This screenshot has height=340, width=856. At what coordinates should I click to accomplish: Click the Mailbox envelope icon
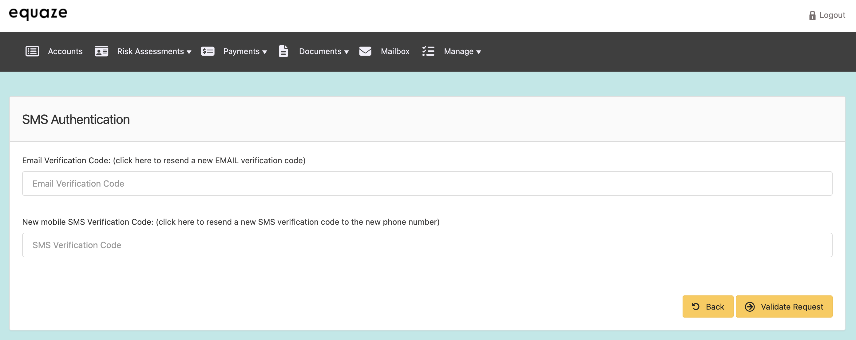[x=365, y=51]
